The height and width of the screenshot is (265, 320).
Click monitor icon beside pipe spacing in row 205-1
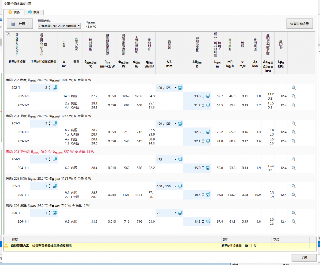[x=181, y=186]
